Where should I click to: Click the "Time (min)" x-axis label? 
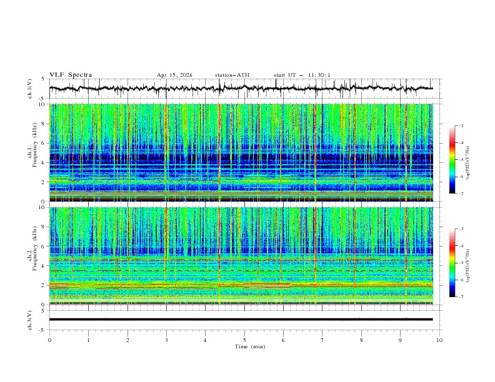pyautogui.click(x=250, y=346)
